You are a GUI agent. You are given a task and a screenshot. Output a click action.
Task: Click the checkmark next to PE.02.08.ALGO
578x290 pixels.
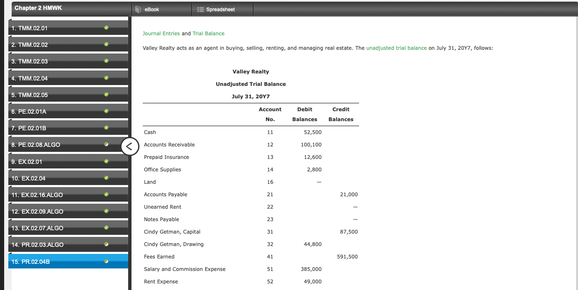(x=107, y=145)
